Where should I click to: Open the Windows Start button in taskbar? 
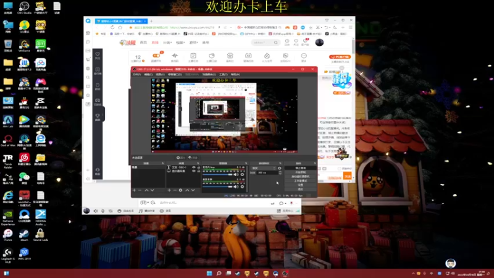tap(209, 273)
